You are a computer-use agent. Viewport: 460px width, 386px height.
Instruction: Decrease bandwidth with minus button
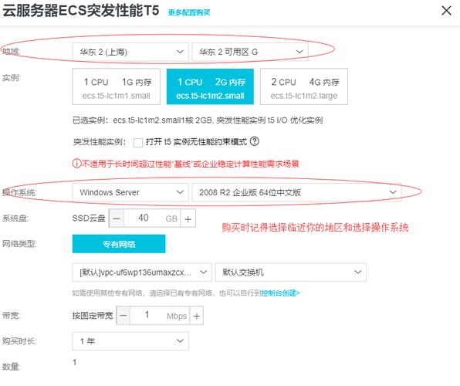pyautogui.click(x=123, y=316)
